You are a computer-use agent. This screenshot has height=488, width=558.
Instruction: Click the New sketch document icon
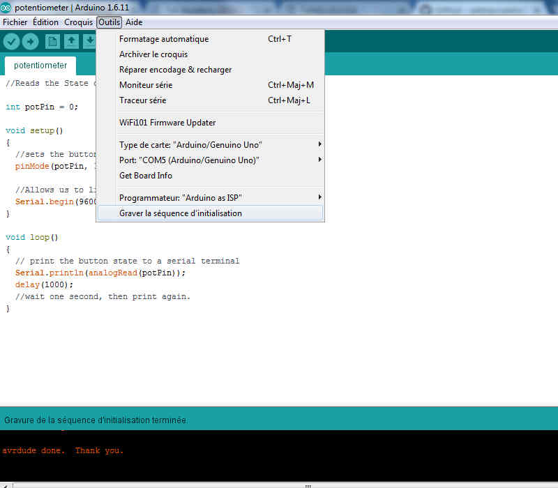tap(52, 42)
